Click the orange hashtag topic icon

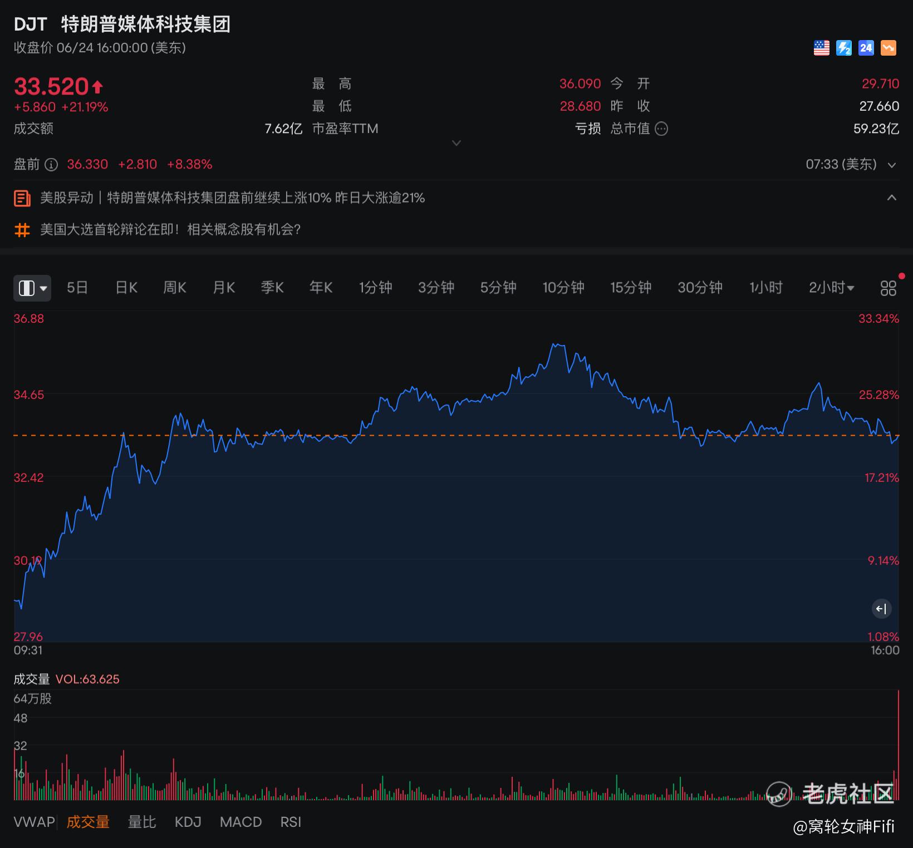click(x=22, y=230)
